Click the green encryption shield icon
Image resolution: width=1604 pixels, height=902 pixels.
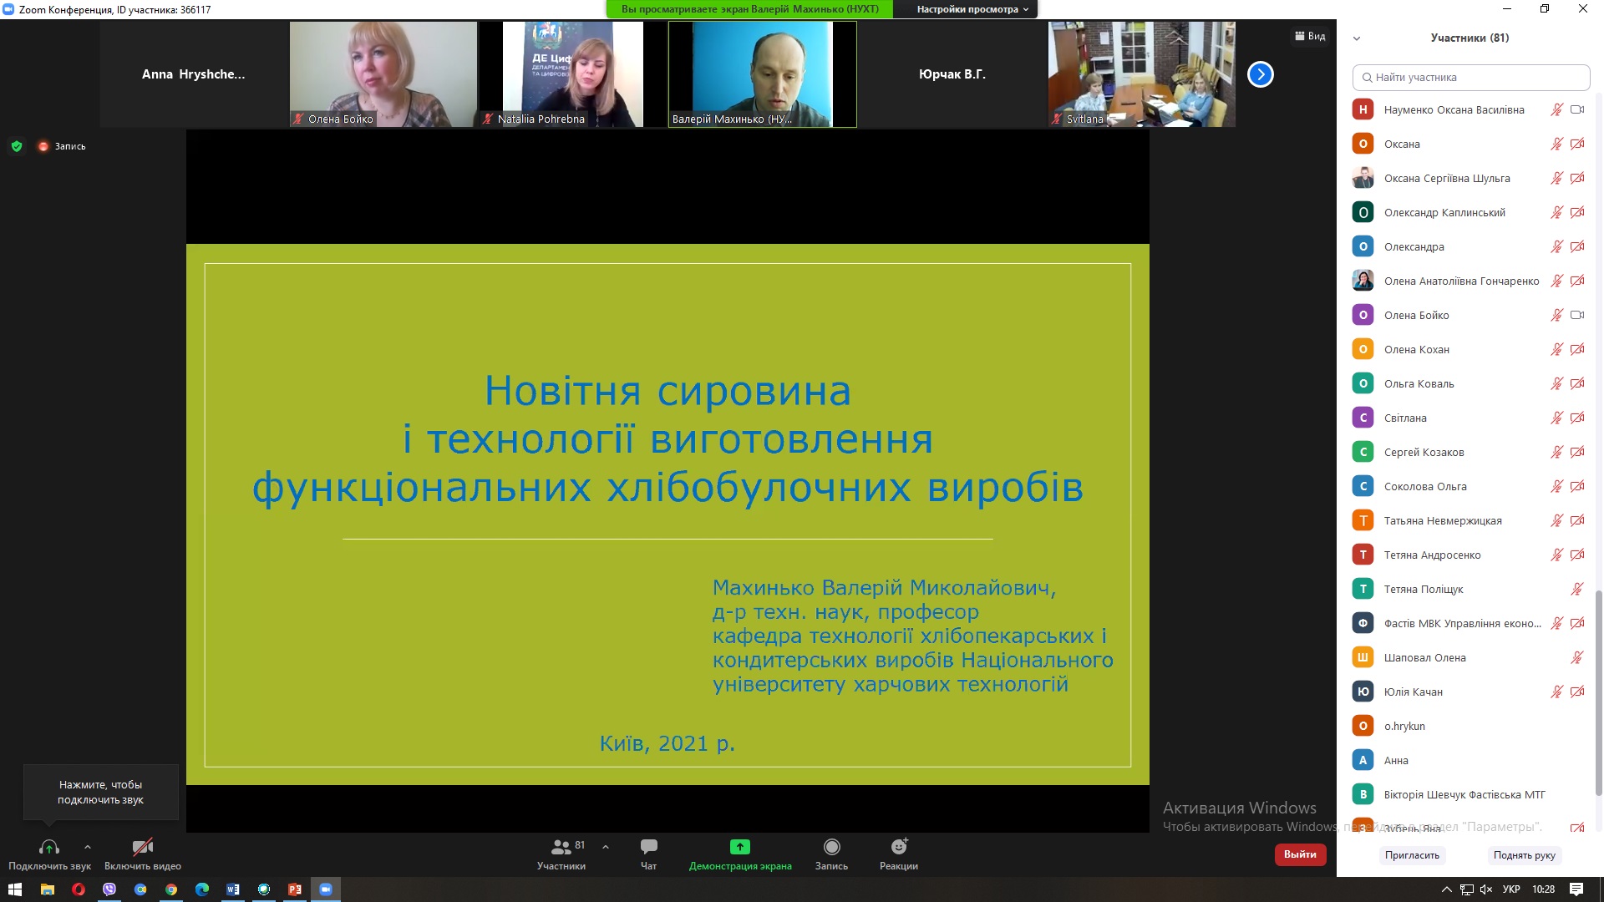click(16, 146)
